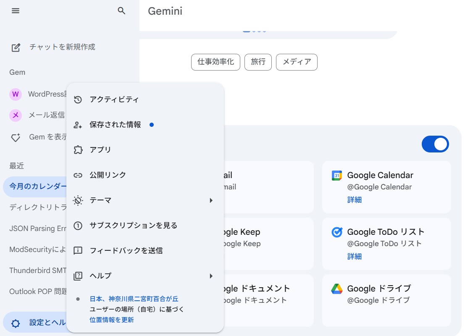
Task: Expand the テーマ submenu arrow
Action: tap(211, 200)
